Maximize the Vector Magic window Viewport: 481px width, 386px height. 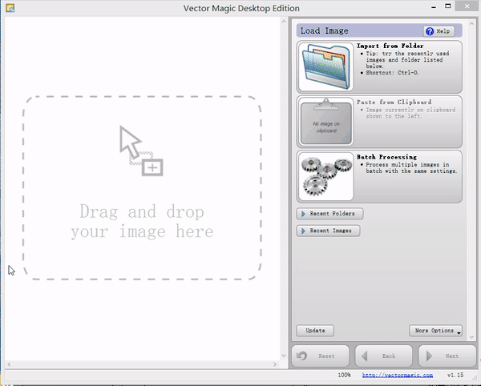[448, 6]
